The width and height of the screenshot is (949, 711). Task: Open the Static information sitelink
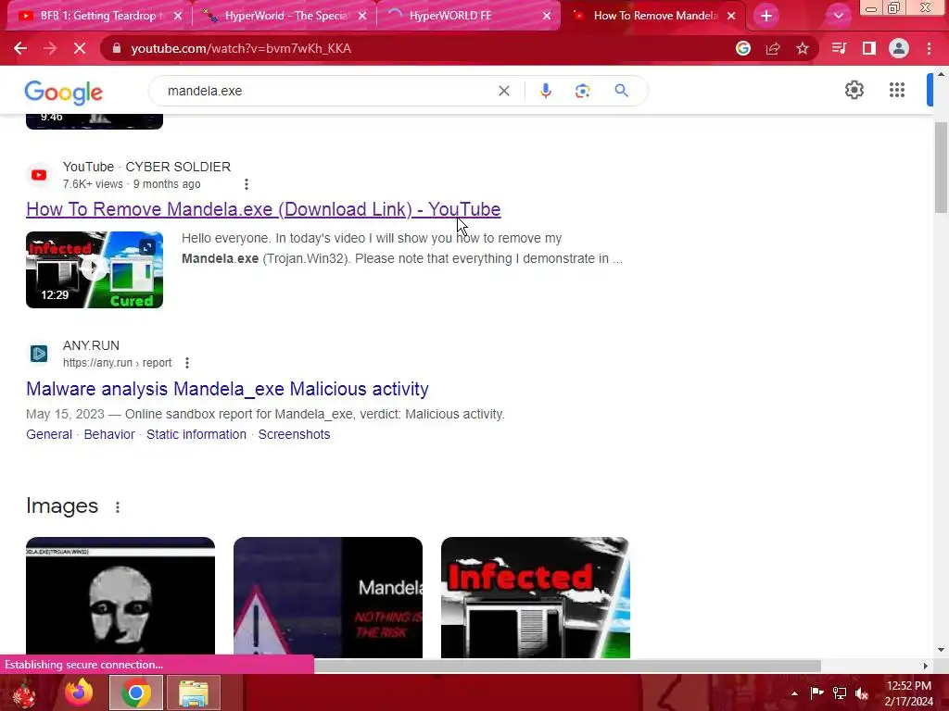196,434
